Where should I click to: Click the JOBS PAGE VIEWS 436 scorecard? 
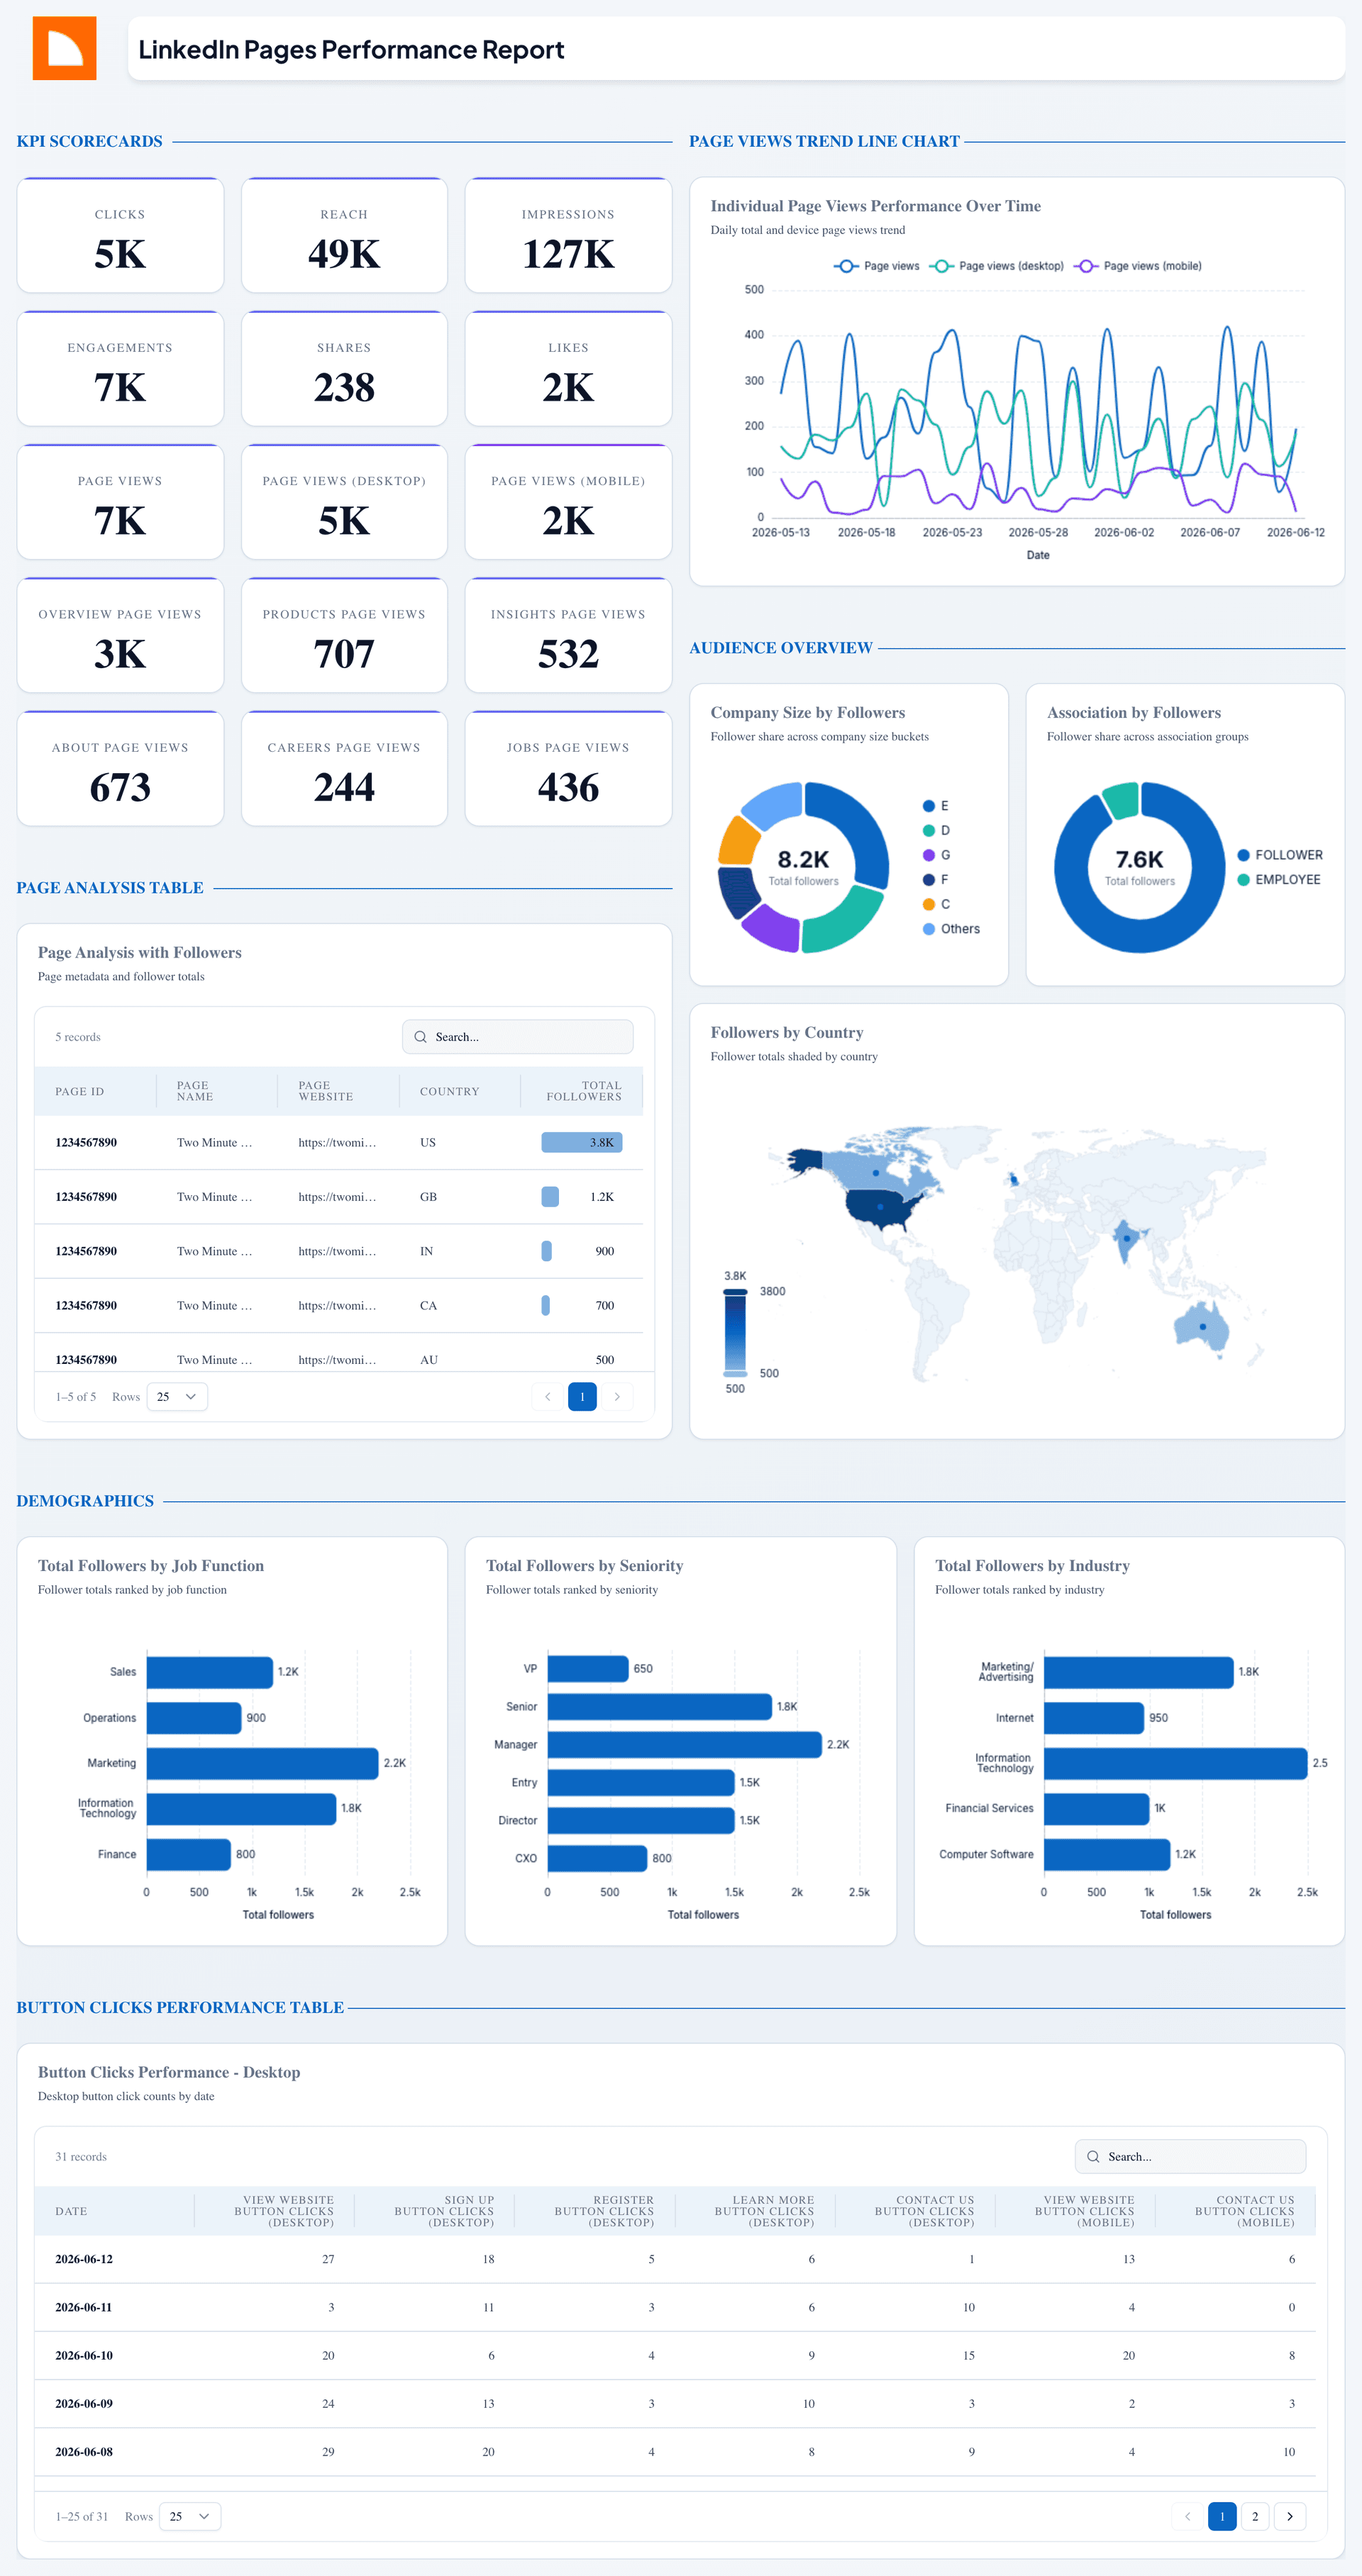(x=568, y=769)
